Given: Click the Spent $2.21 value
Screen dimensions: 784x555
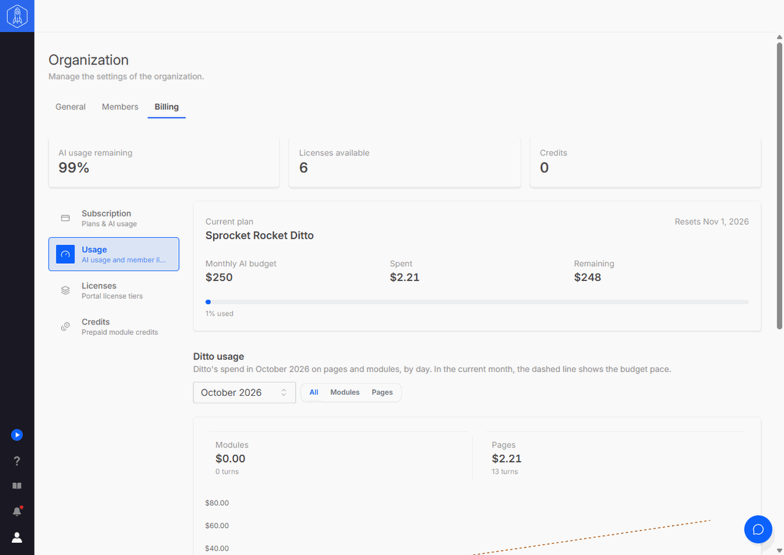Looking at the screenshot, I should click(405, 277).
